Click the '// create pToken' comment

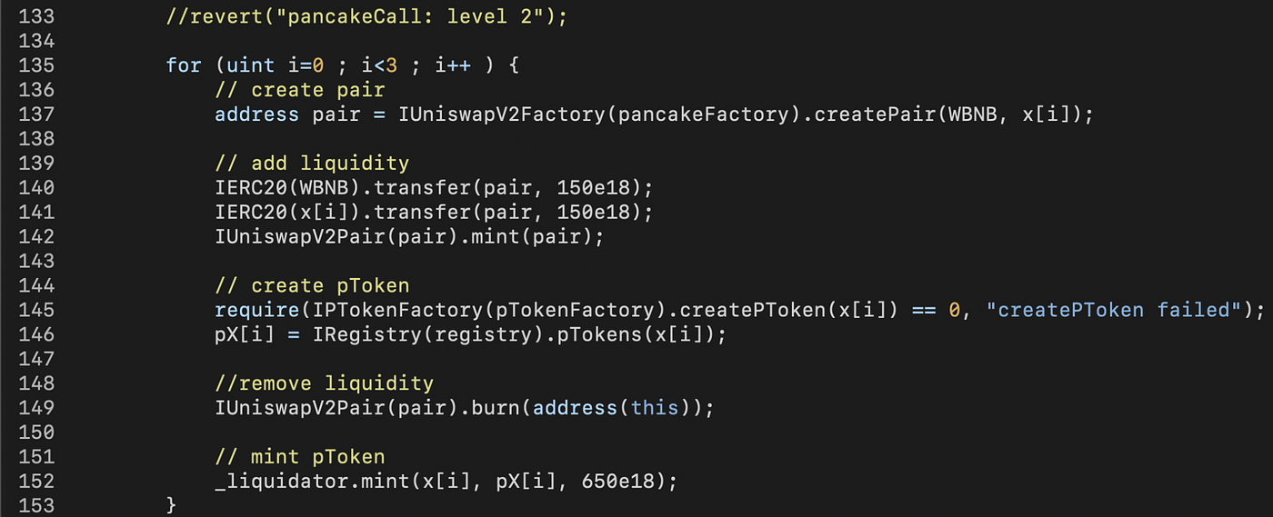click(x=312, y=285)
